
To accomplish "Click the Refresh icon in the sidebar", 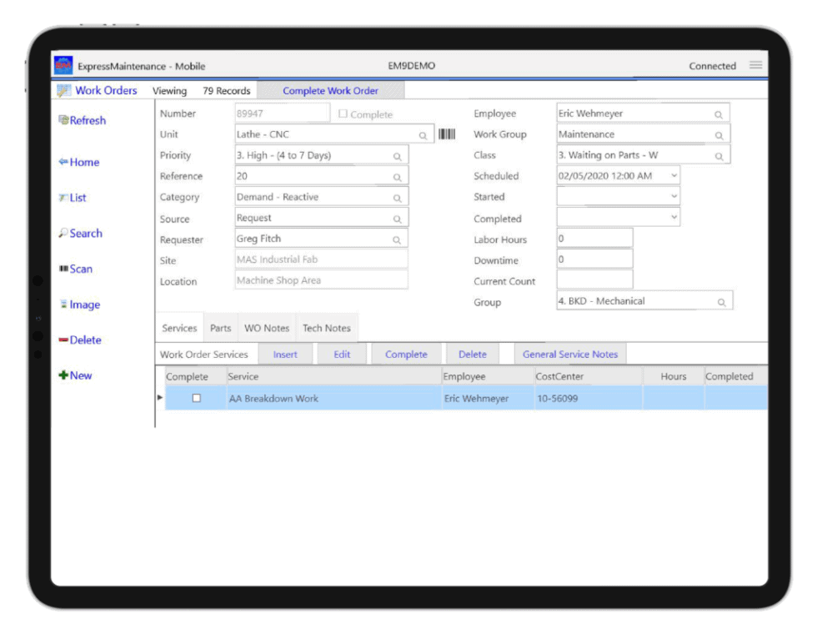I will pos(82,120).
